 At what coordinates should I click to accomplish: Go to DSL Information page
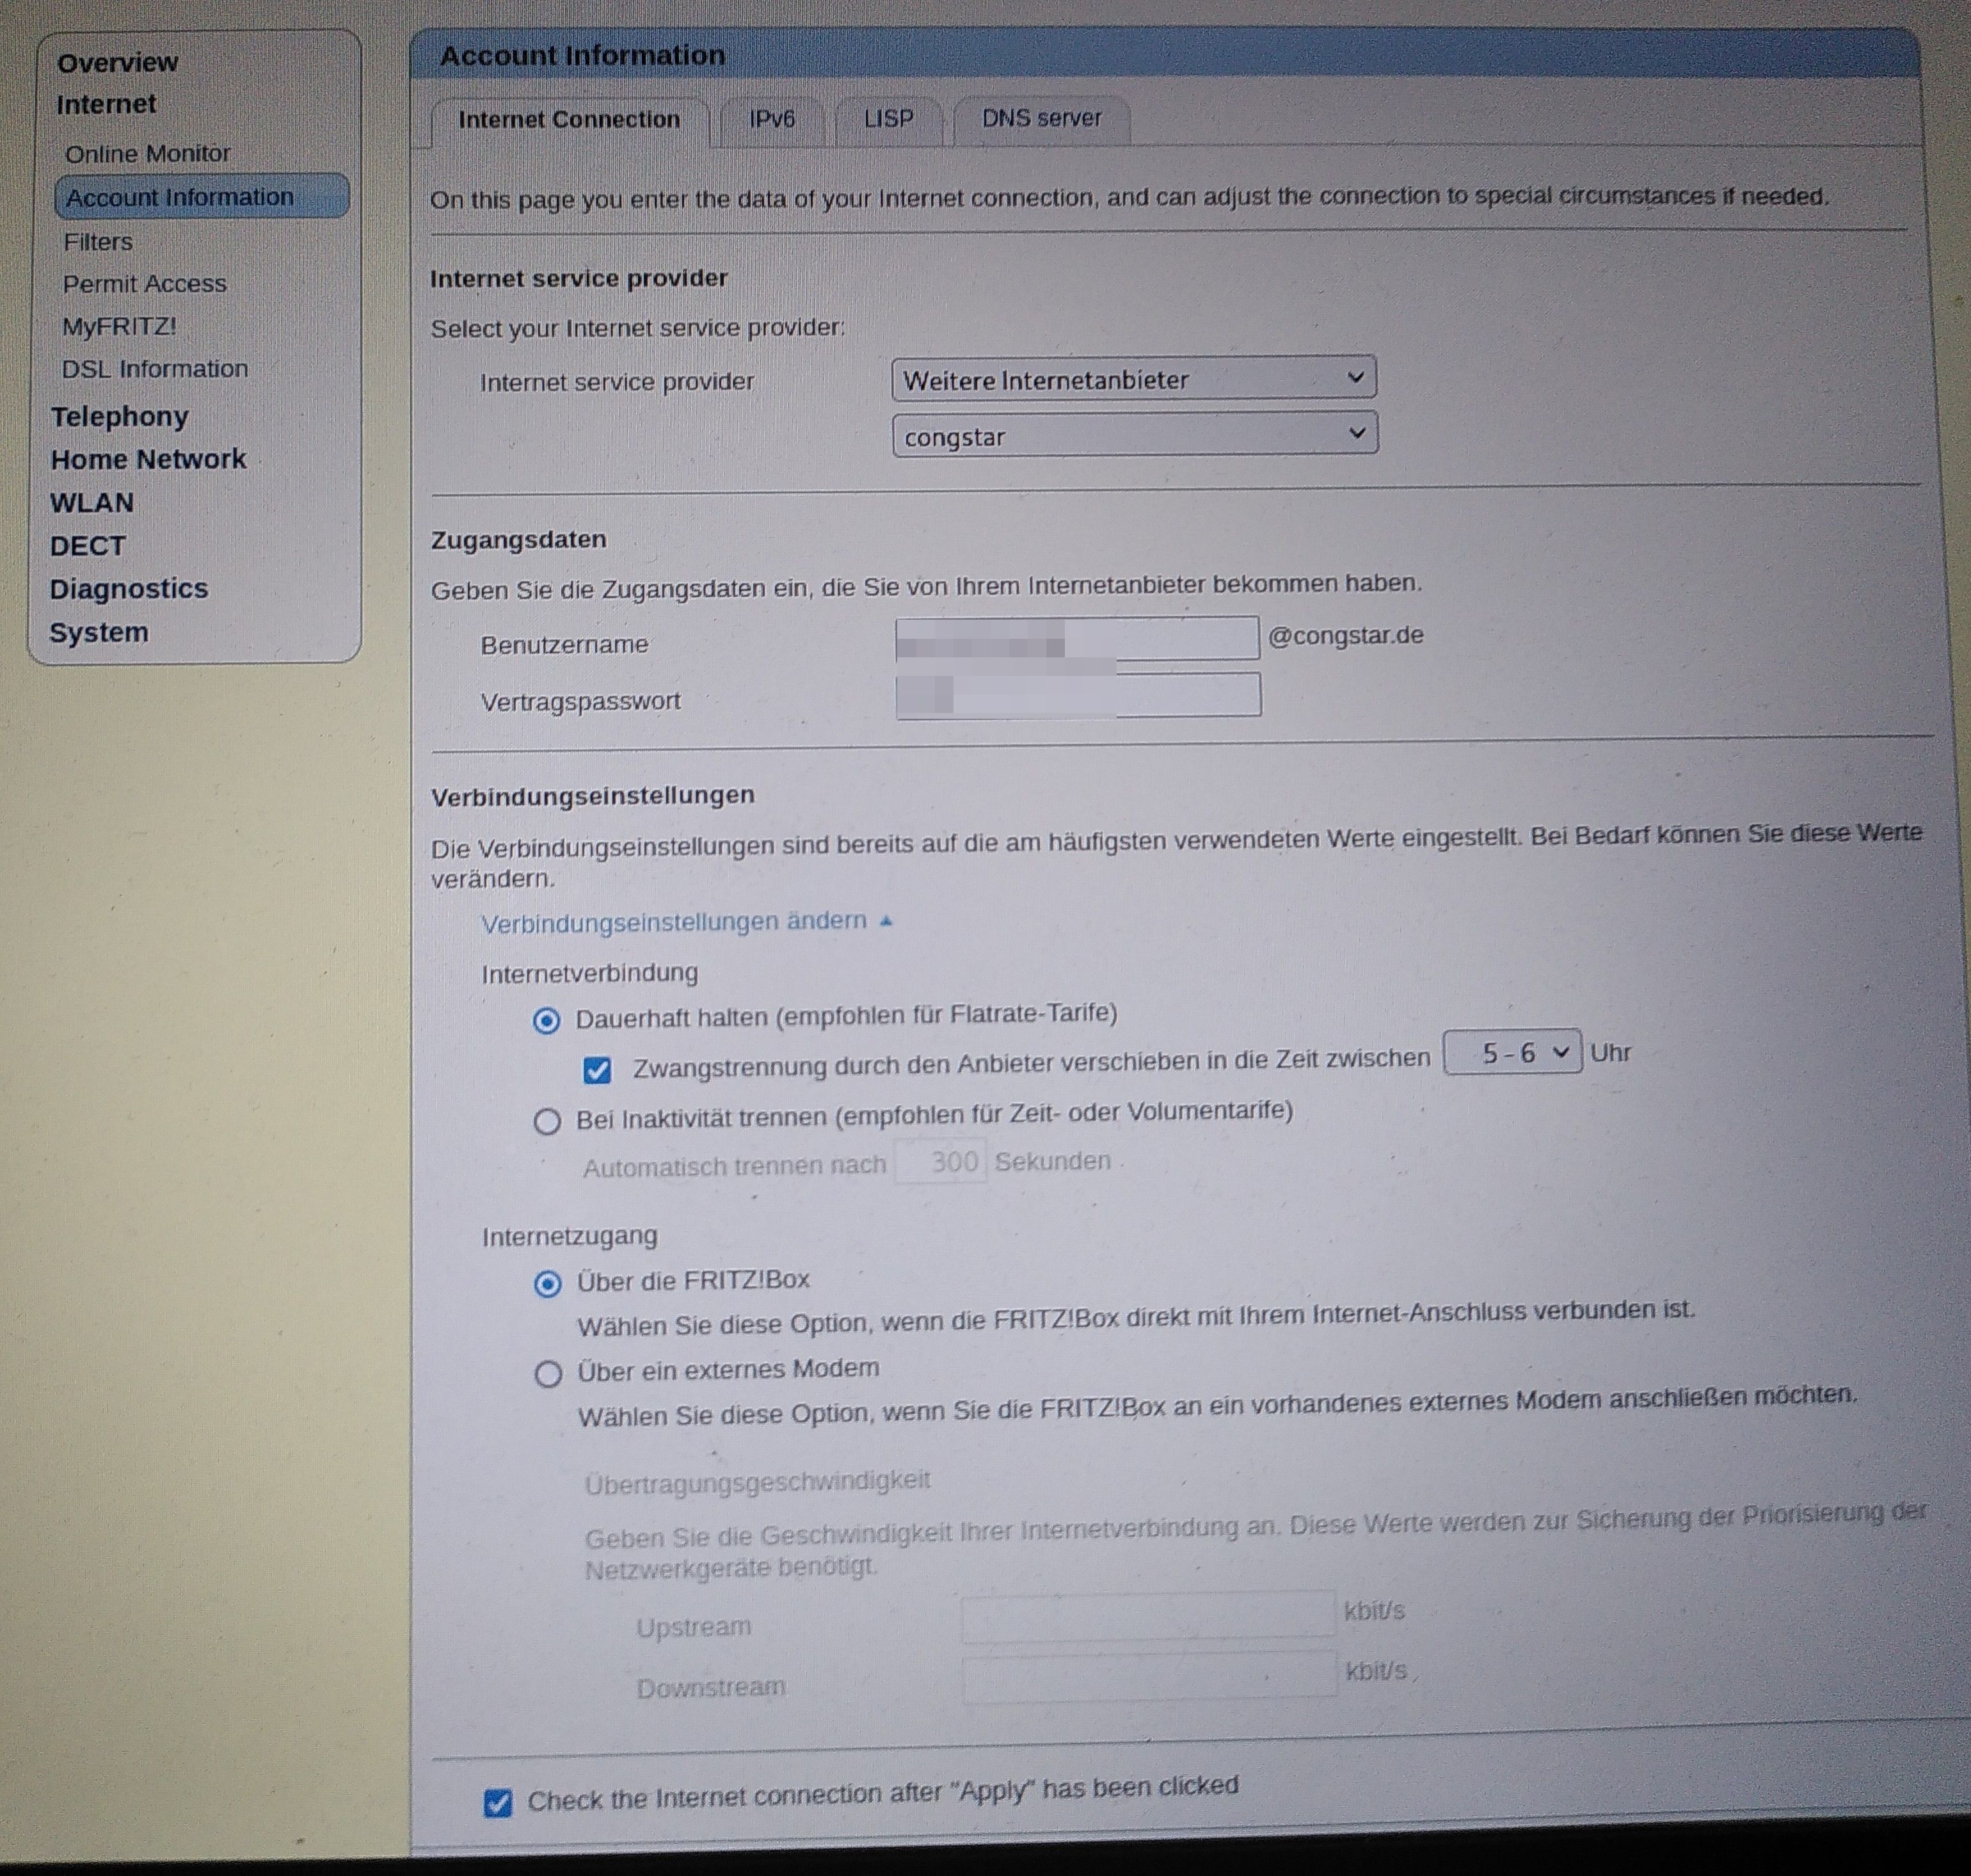tap(154, 369)
